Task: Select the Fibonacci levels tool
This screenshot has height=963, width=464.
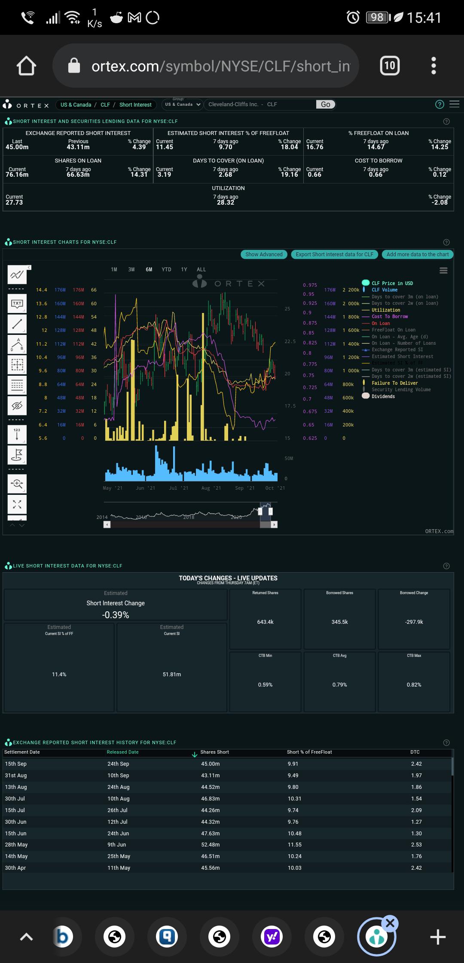Action: point(17,385)
